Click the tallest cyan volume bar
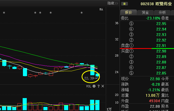Image resolution: width=174 pixels, height=111 pixels. (x=25, y=104)
